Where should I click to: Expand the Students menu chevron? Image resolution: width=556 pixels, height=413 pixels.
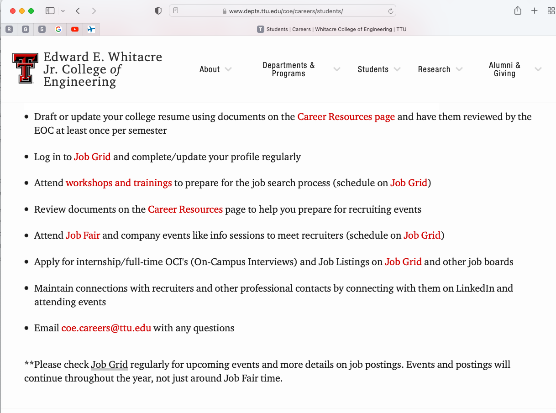[x=397, y=69]
